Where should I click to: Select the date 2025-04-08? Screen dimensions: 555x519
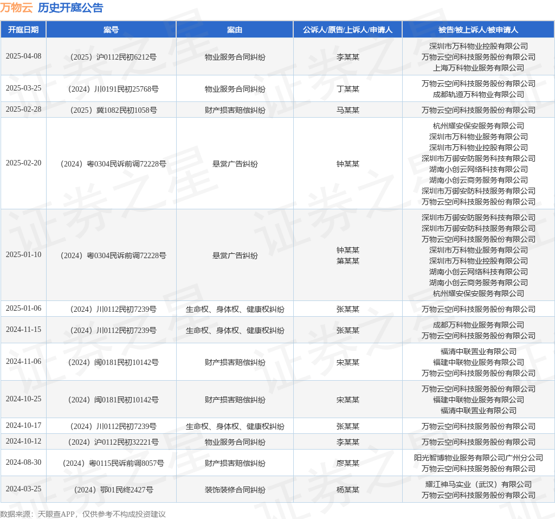(x=23, y=56)
